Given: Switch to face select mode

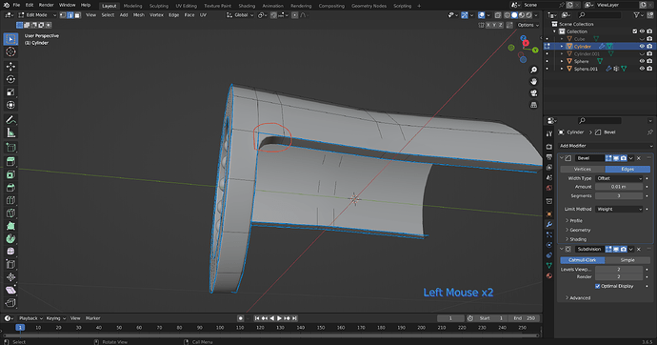Looking at the screenshot, I should 77,15.
